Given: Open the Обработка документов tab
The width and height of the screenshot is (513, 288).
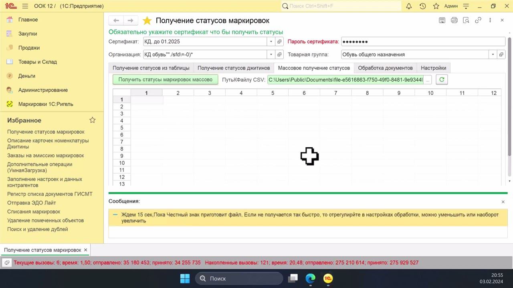Looking at the screenshot, I should pos(385,68).
